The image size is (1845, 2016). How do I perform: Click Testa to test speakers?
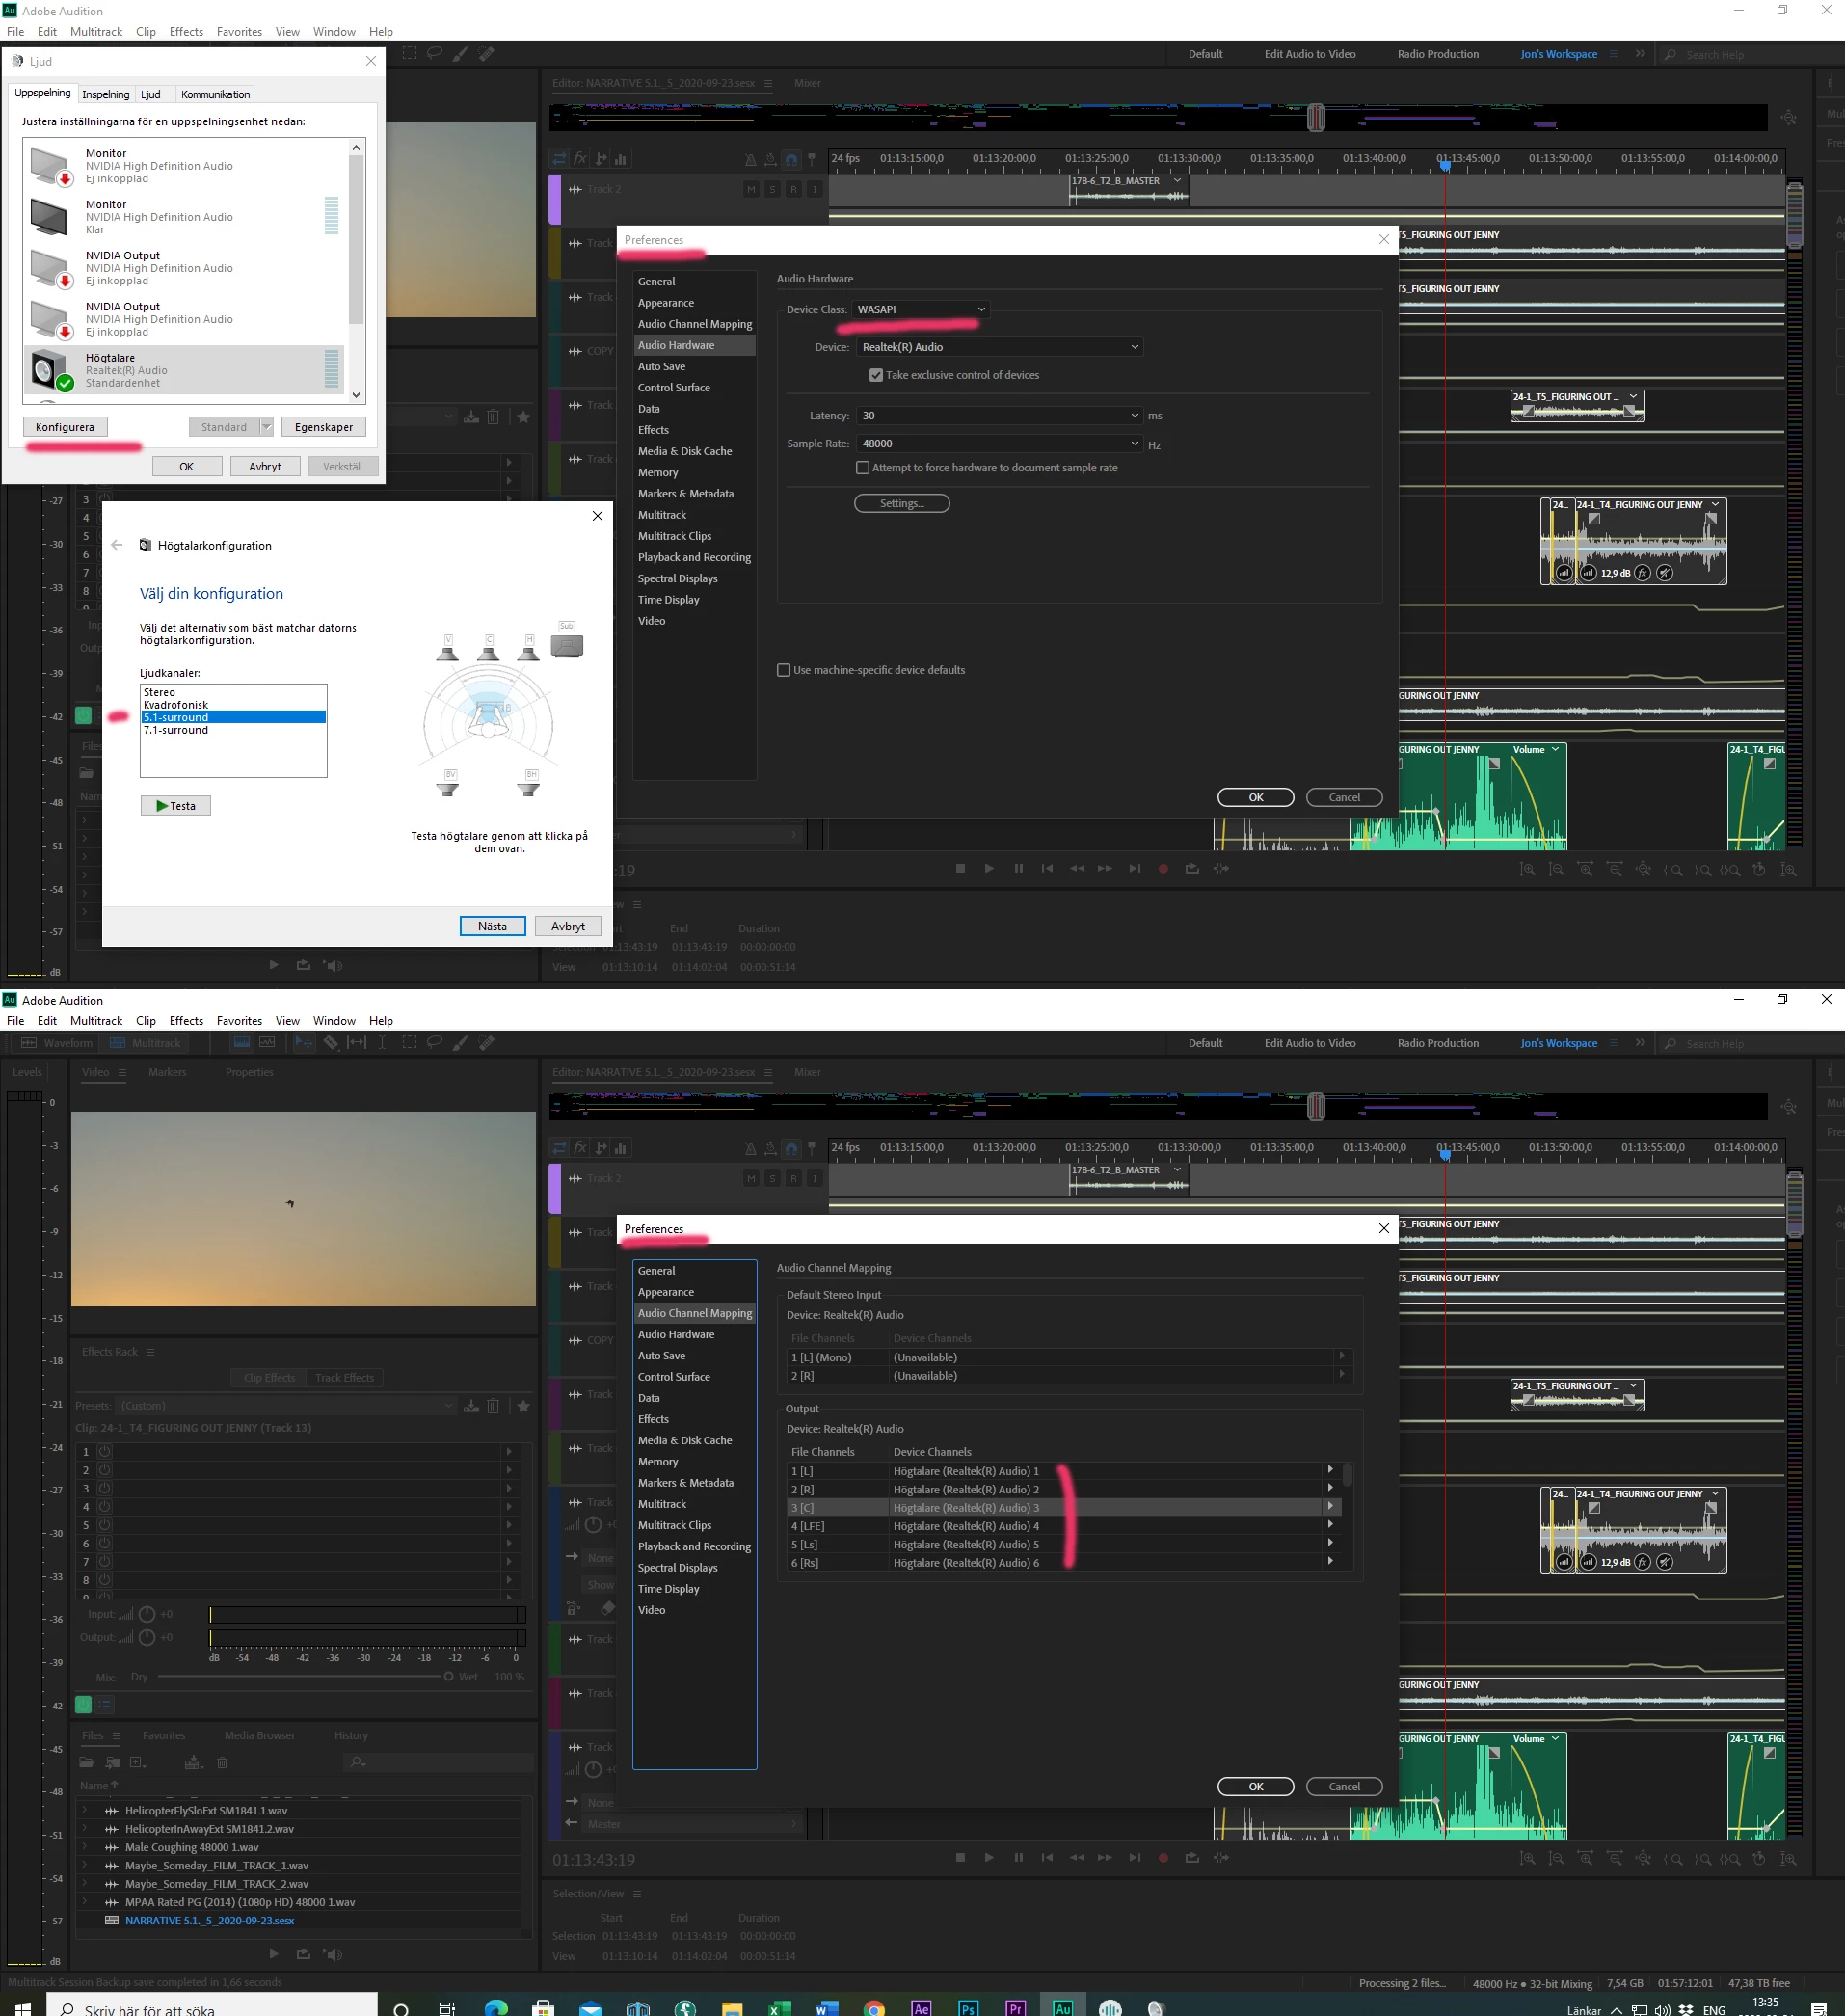[x=176, y=806]
